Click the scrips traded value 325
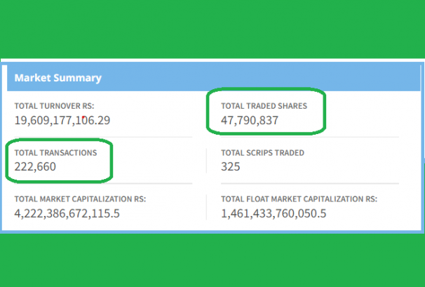The height and width of the screenshot is (287, 425). coord(231,166)
